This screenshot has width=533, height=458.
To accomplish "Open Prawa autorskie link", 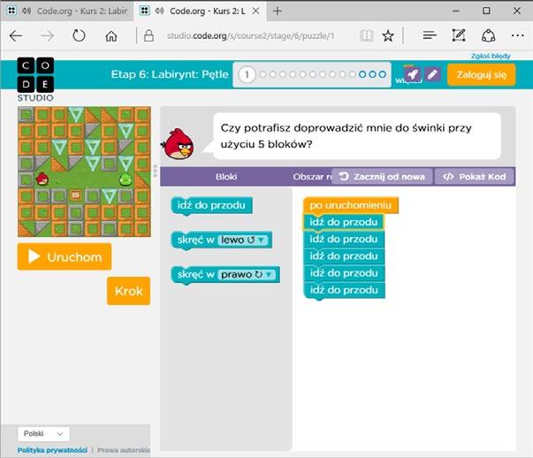I will [124, 450].
